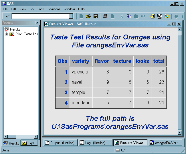Switch to Log - (Untitled) window button
This screenshot has height=154, width=186.
click(x=95, y=143)
